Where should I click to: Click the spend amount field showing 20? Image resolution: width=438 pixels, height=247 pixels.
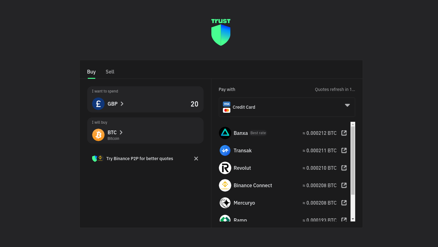click(x=194, y=104)
